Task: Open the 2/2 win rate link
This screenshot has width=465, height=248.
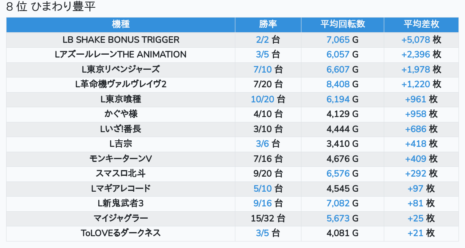Action: coord(263,40)
